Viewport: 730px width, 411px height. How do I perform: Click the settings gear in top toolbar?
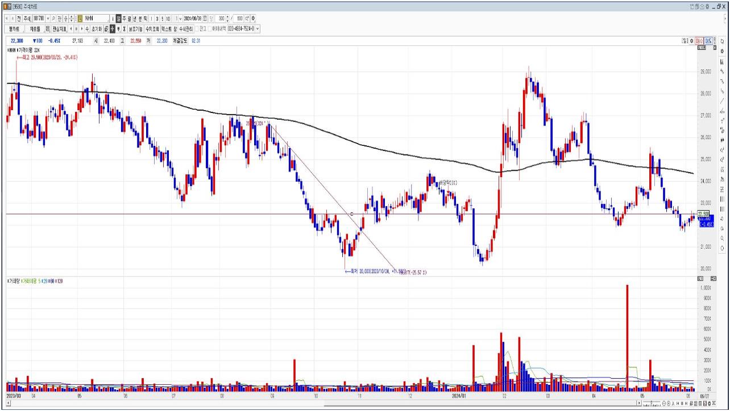click(253, 19)
